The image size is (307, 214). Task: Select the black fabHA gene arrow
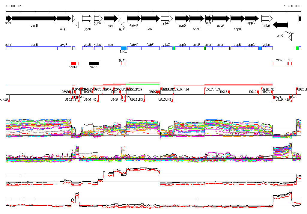pyautogui.click(x=134, y=19)
